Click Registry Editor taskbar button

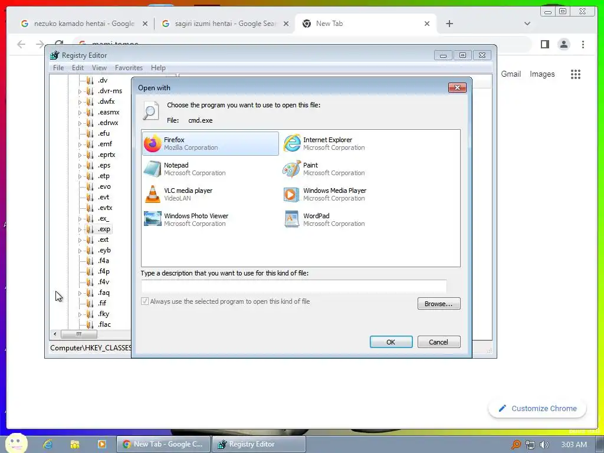[259, 444]
